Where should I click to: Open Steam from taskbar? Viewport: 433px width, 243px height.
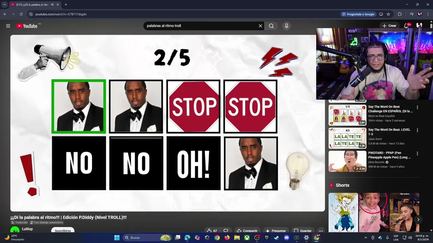tap(276, 238)
